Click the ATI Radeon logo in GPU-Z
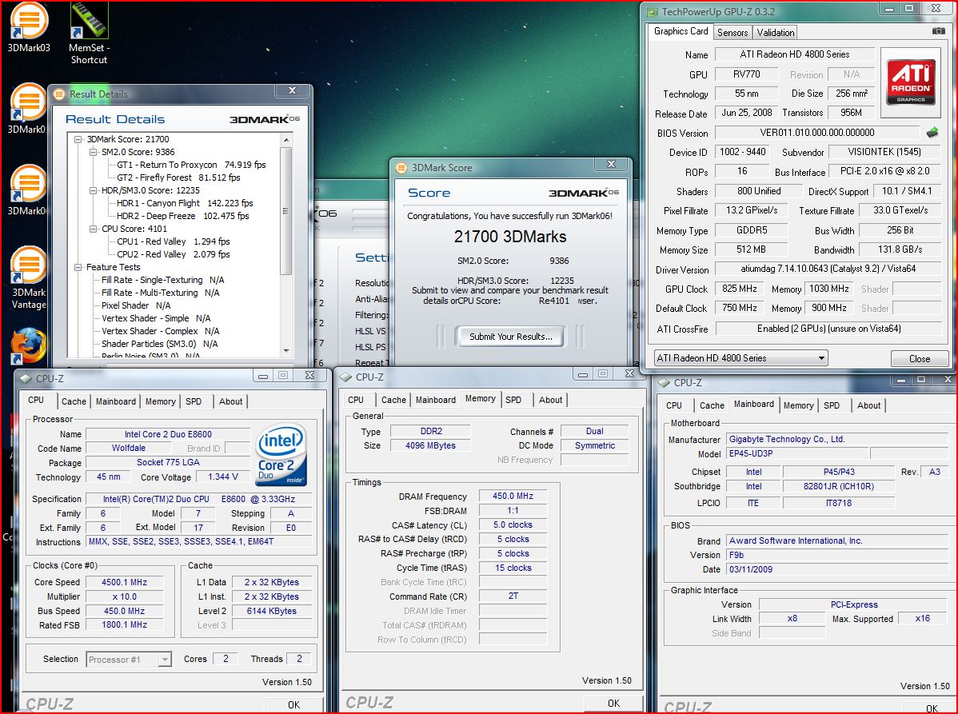Viewport: 958px width, 714px height. [x=910, y=82]
